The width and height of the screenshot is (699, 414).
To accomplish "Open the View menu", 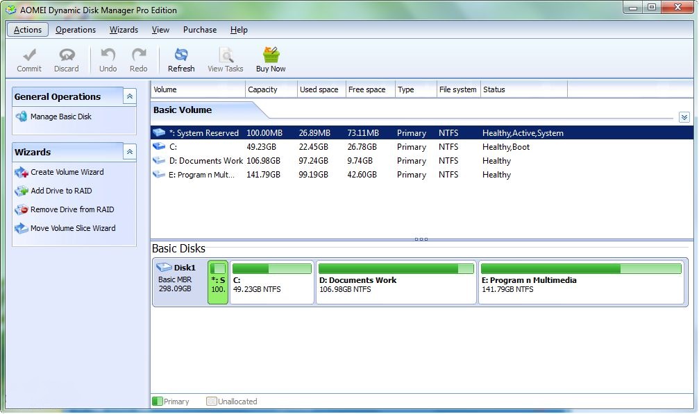I will pyautogui.click(x=160, y=30).
